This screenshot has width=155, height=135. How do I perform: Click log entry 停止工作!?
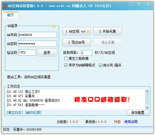23,92
